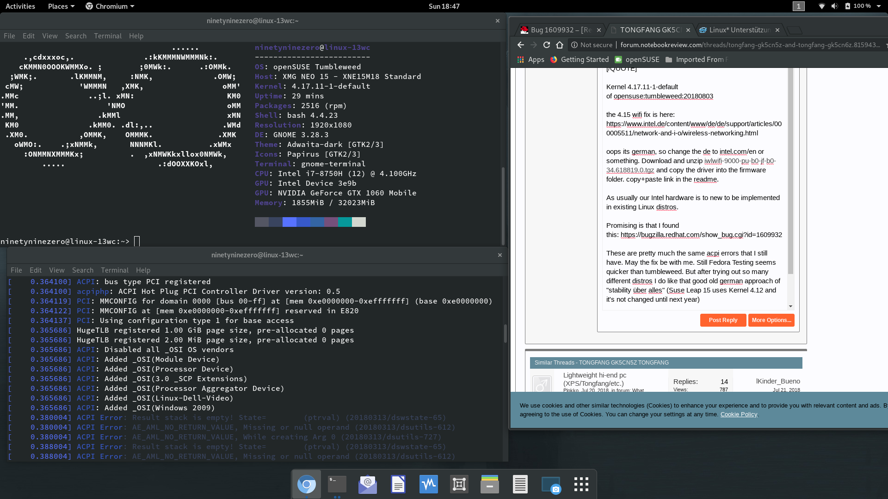Viewport: 888px width, 499px height.
Task: Open a new browser tab
Action: pos(794,30)
